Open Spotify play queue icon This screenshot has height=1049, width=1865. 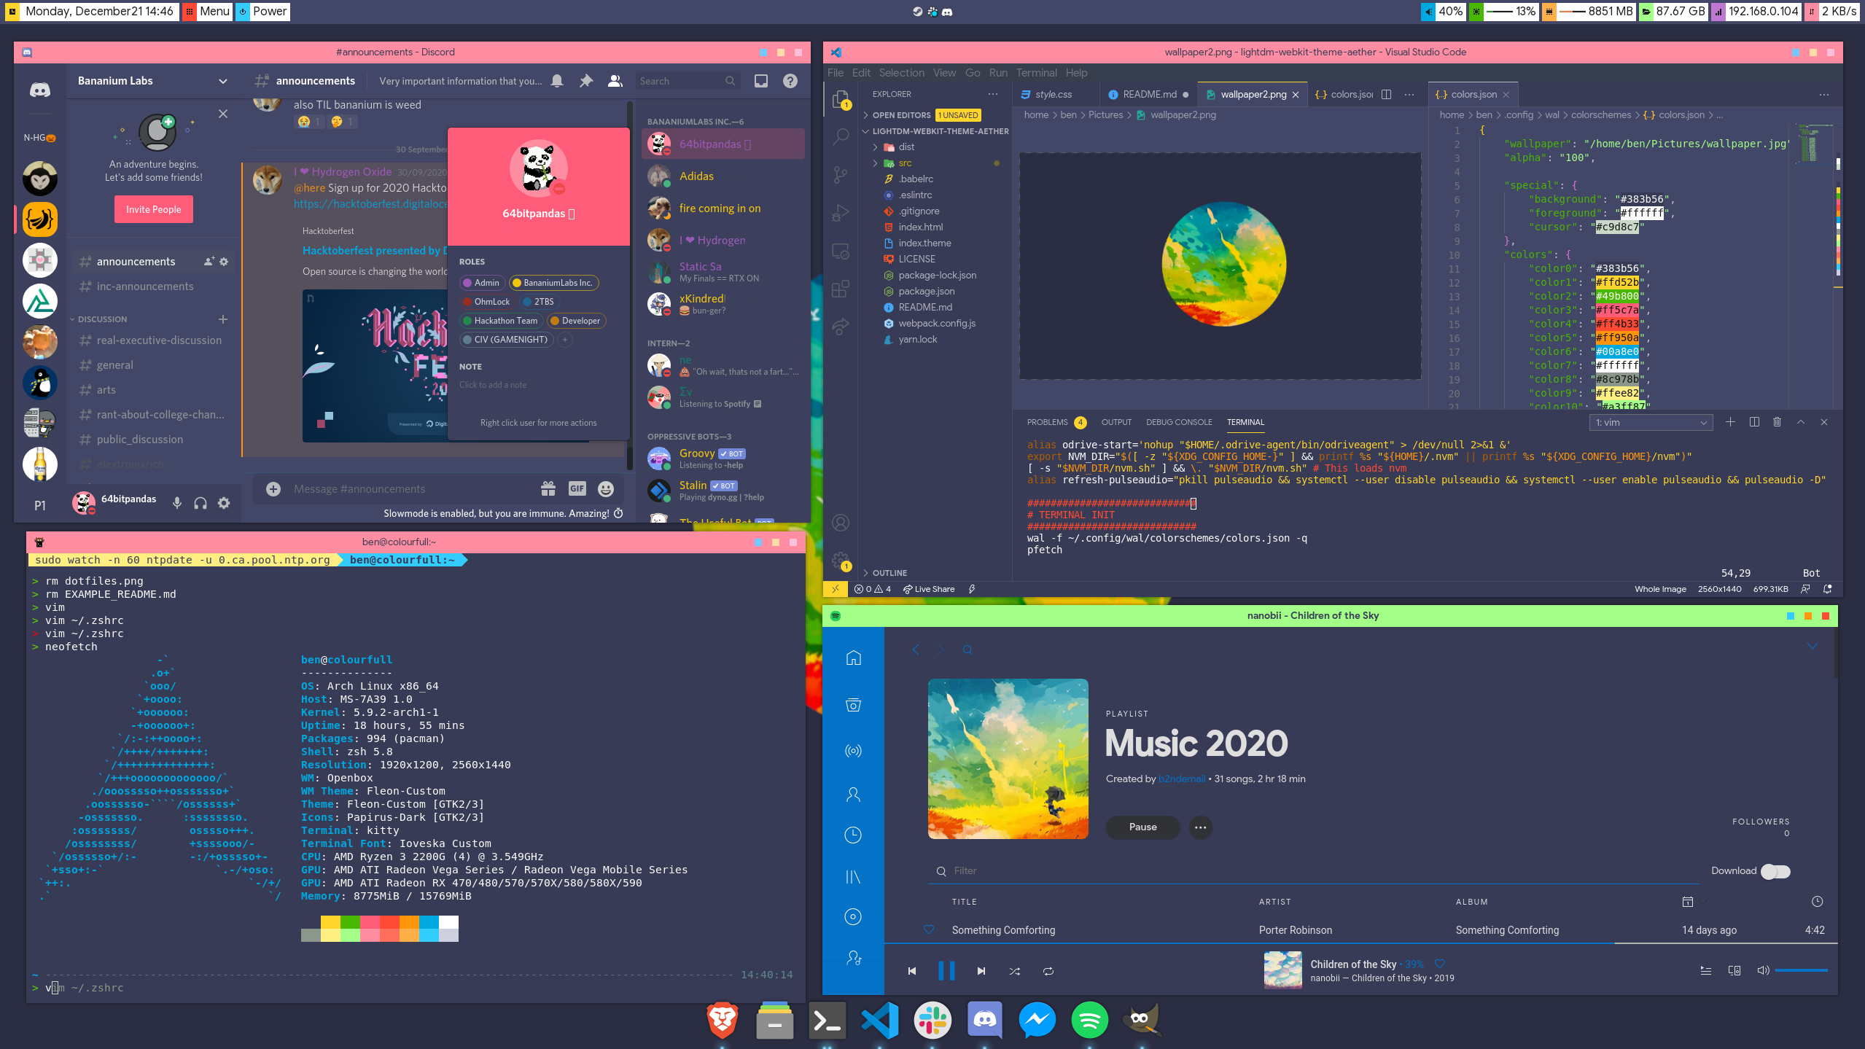(1706, 970)
